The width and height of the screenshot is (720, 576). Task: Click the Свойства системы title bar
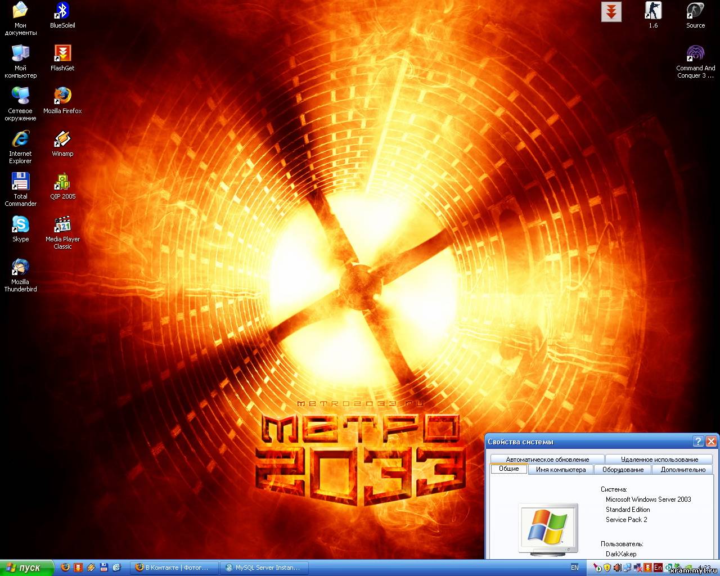coord(588,442)
